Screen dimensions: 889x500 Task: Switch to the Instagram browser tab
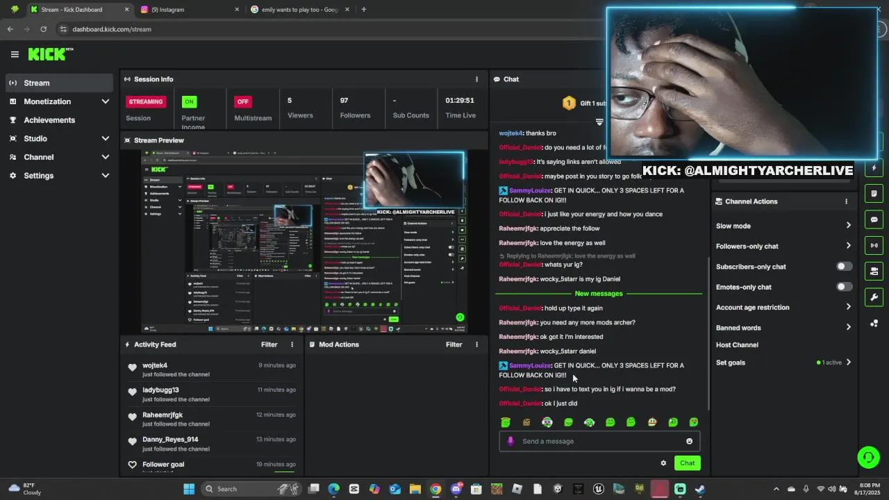tap(189, 10)
